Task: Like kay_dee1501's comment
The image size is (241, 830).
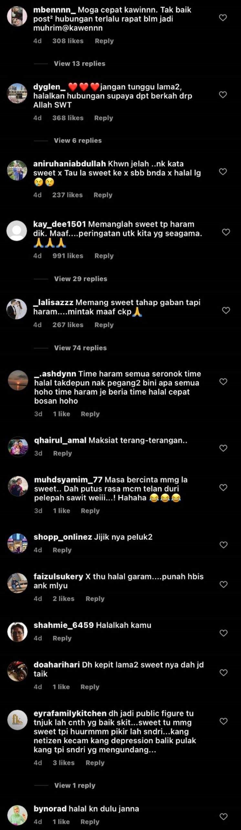Action: click(226, 232)
